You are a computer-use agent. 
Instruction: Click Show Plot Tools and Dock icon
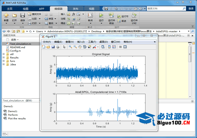pos(125,47)
